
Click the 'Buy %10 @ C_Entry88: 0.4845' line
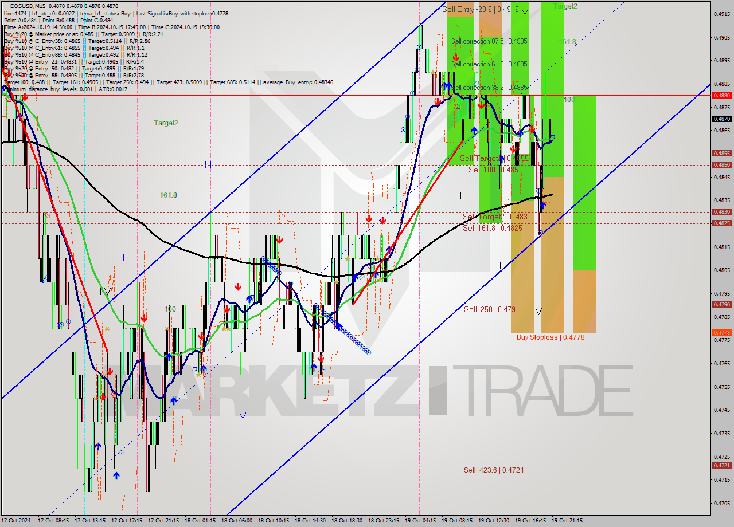pos(76,55)
